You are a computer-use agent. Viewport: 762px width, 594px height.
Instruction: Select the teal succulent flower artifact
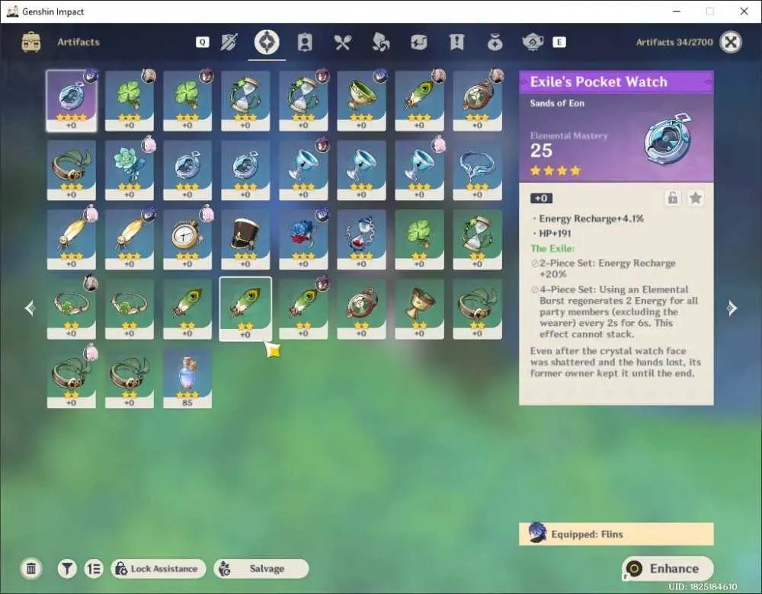(x=130, y=170)
